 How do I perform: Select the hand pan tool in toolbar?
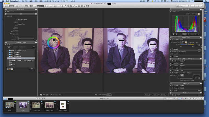pos(65,6)
